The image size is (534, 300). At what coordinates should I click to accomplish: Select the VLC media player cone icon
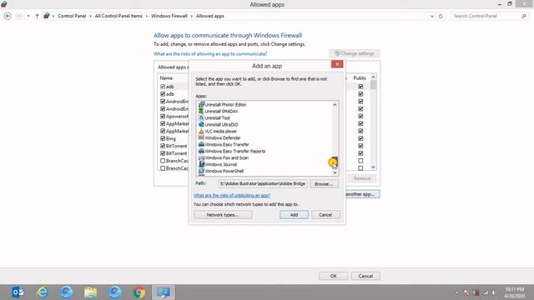(x=201, y=131)
